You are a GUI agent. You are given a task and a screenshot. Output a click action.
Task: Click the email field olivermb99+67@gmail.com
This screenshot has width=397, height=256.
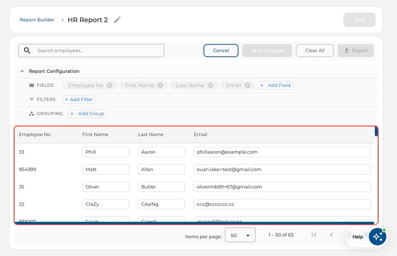pyautogui.click(x=282, y=187)
